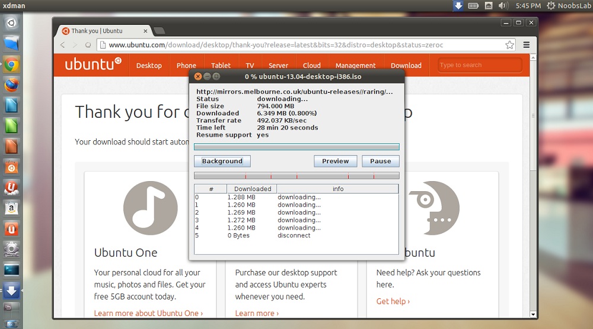593x329 pixels.
Task: Reload the page in Chrome
Action: (88, 45)
